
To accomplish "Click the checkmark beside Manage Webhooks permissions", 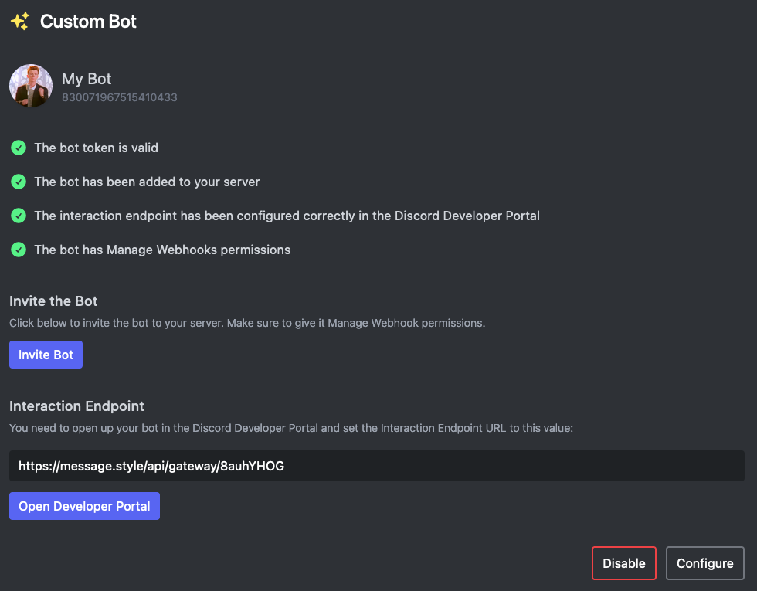I will pyautogui.click(x=18, y=250).
